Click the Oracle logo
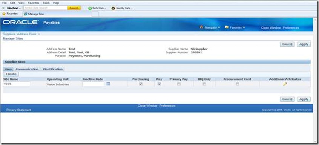The image size is (319, 145). (21, 22)
